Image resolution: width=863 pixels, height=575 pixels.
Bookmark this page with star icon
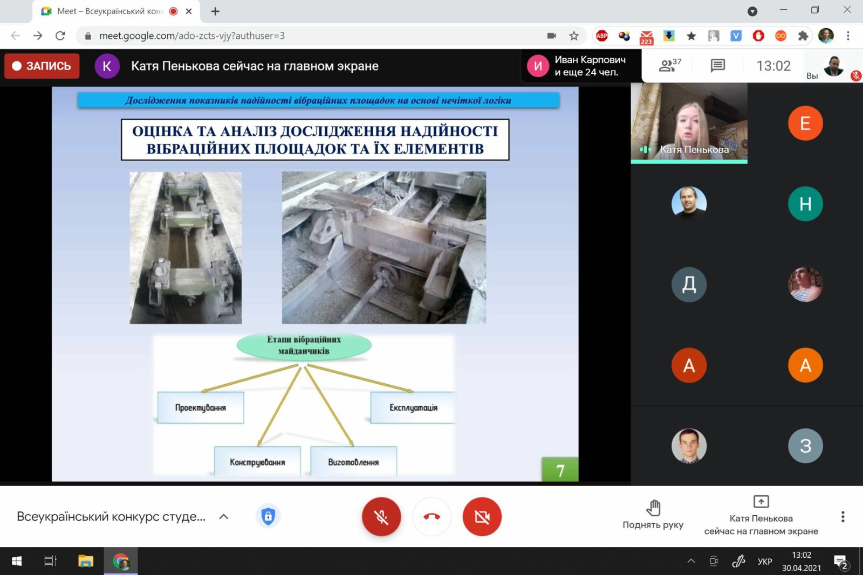(574, 36)
